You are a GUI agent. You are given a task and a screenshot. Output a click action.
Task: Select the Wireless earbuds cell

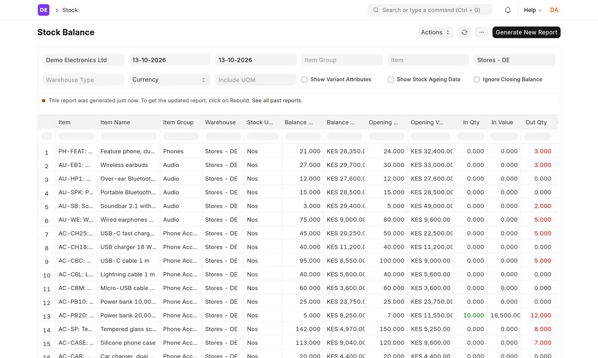click(129, 165)
